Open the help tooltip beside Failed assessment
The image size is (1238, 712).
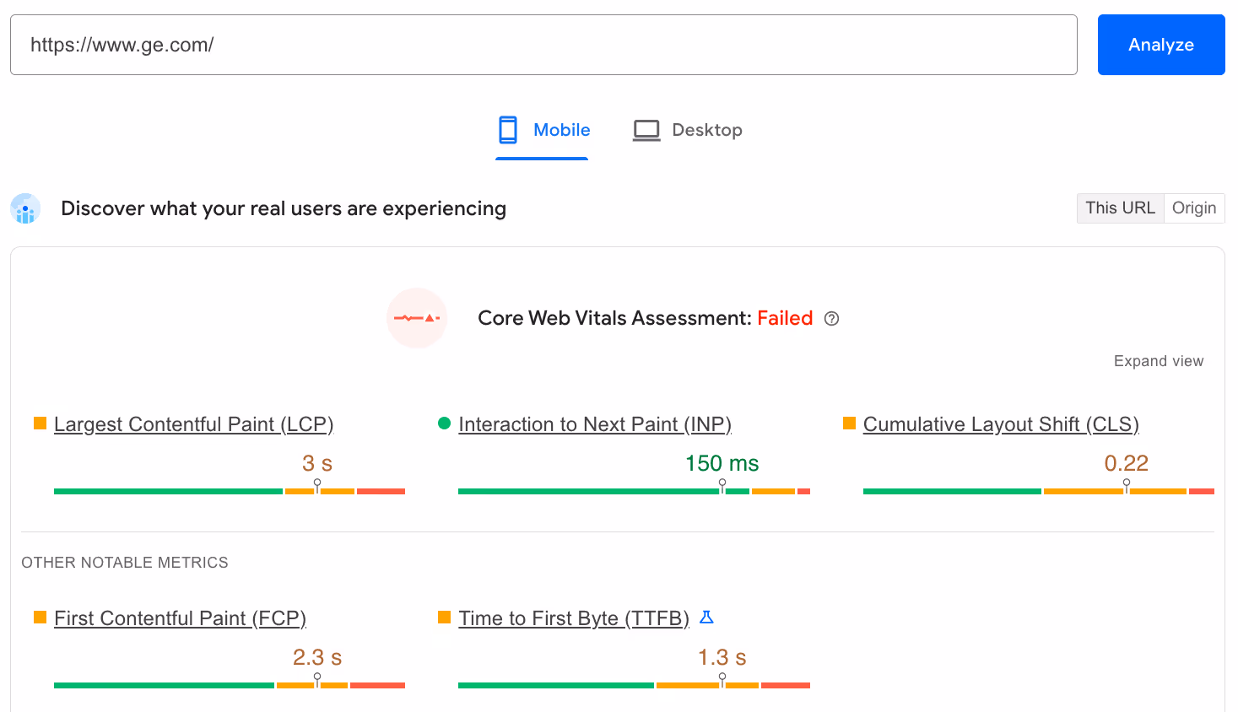click(x=832, y=319)
